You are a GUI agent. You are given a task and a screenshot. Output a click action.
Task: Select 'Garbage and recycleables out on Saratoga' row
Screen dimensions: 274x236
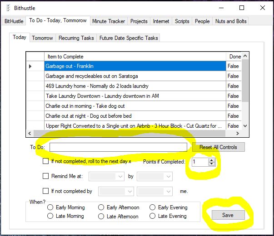tap(135, 76)
